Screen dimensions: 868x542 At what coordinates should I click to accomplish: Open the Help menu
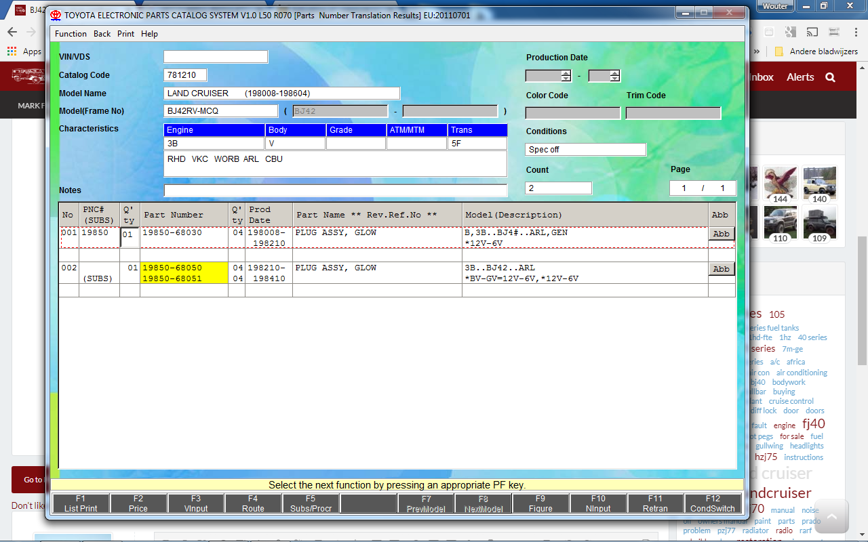pyautogui.click(x=149, y=34)
